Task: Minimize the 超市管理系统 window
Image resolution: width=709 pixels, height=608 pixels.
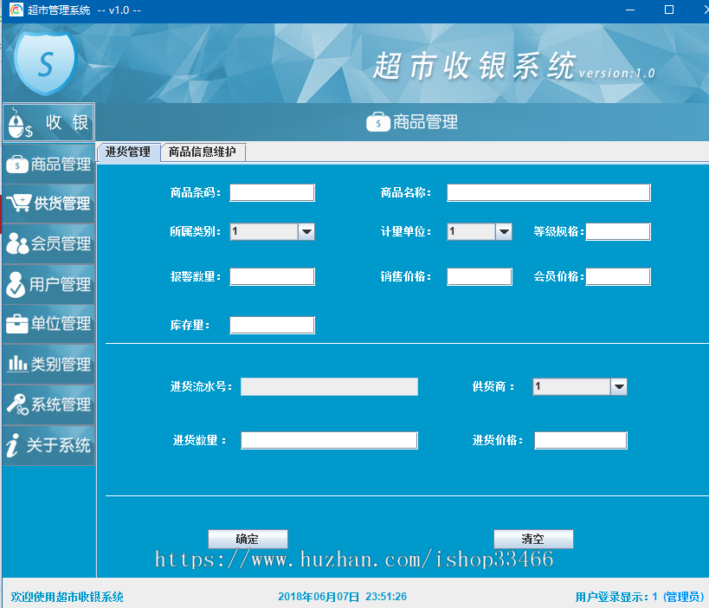Action: [630, 10]
